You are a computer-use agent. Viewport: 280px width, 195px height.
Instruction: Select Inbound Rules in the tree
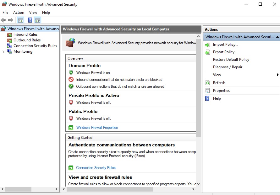[x=25, y=34]
